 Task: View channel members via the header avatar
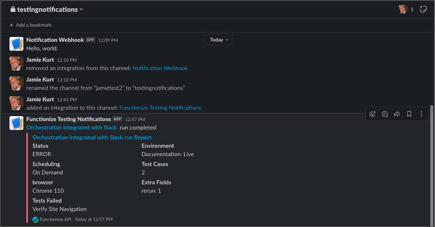click(x=403, y=9)
